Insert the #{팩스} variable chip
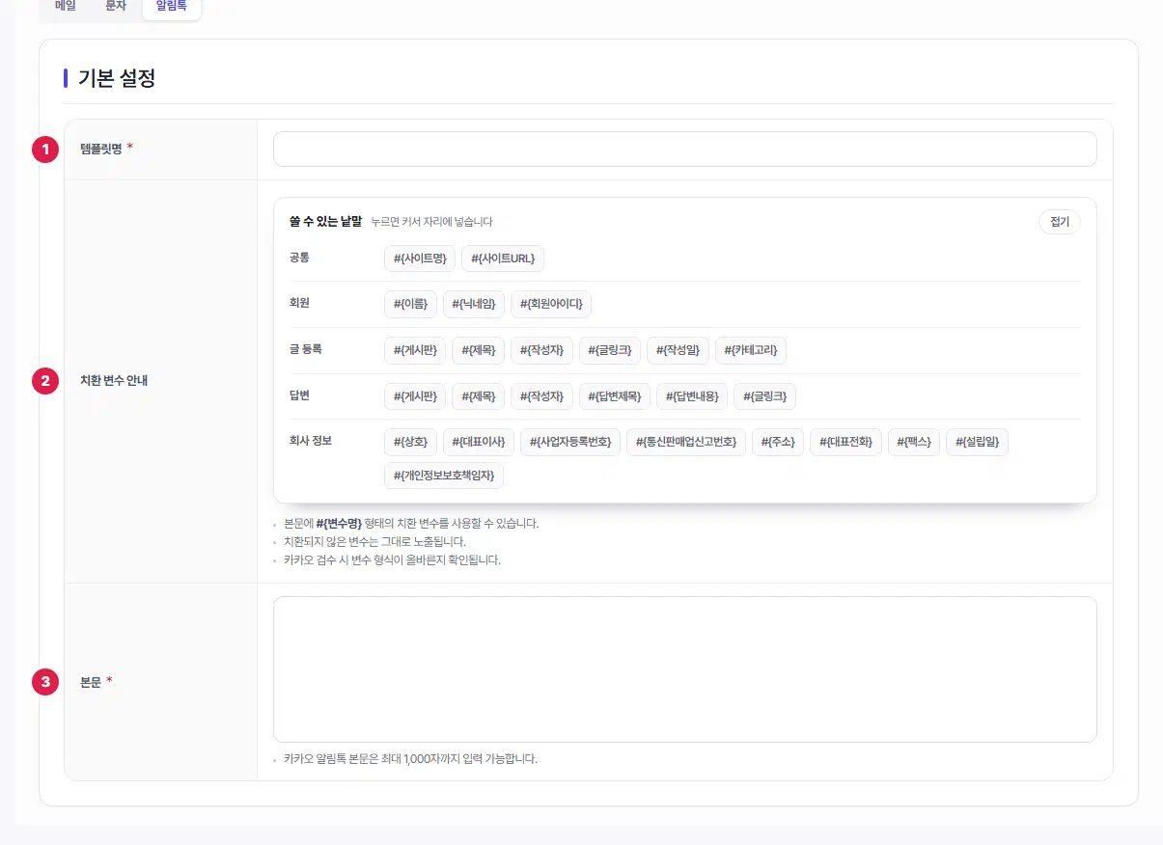 [x=914, y=442]
